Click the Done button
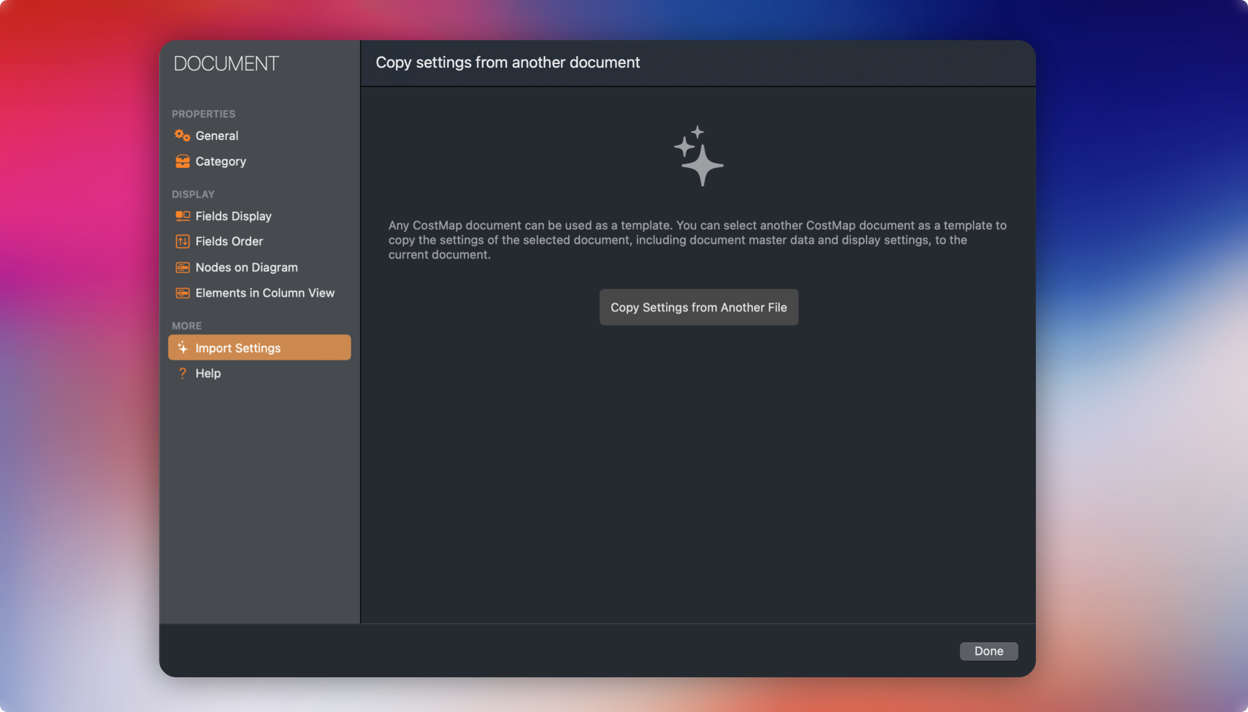This screenshot has width=1248, height=712. [x=988, y=651]
